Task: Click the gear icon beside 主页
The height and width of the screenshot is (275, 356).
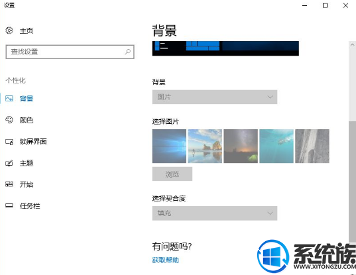Action: tap(9, 30)
